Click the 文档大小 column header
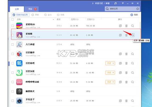This screenshot has width=152, height=107. 91,19
